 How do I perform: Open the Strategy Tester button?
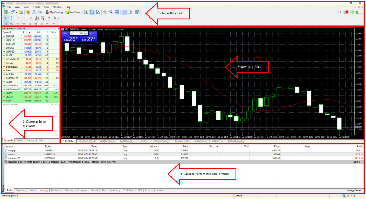(x=353, y=190)
